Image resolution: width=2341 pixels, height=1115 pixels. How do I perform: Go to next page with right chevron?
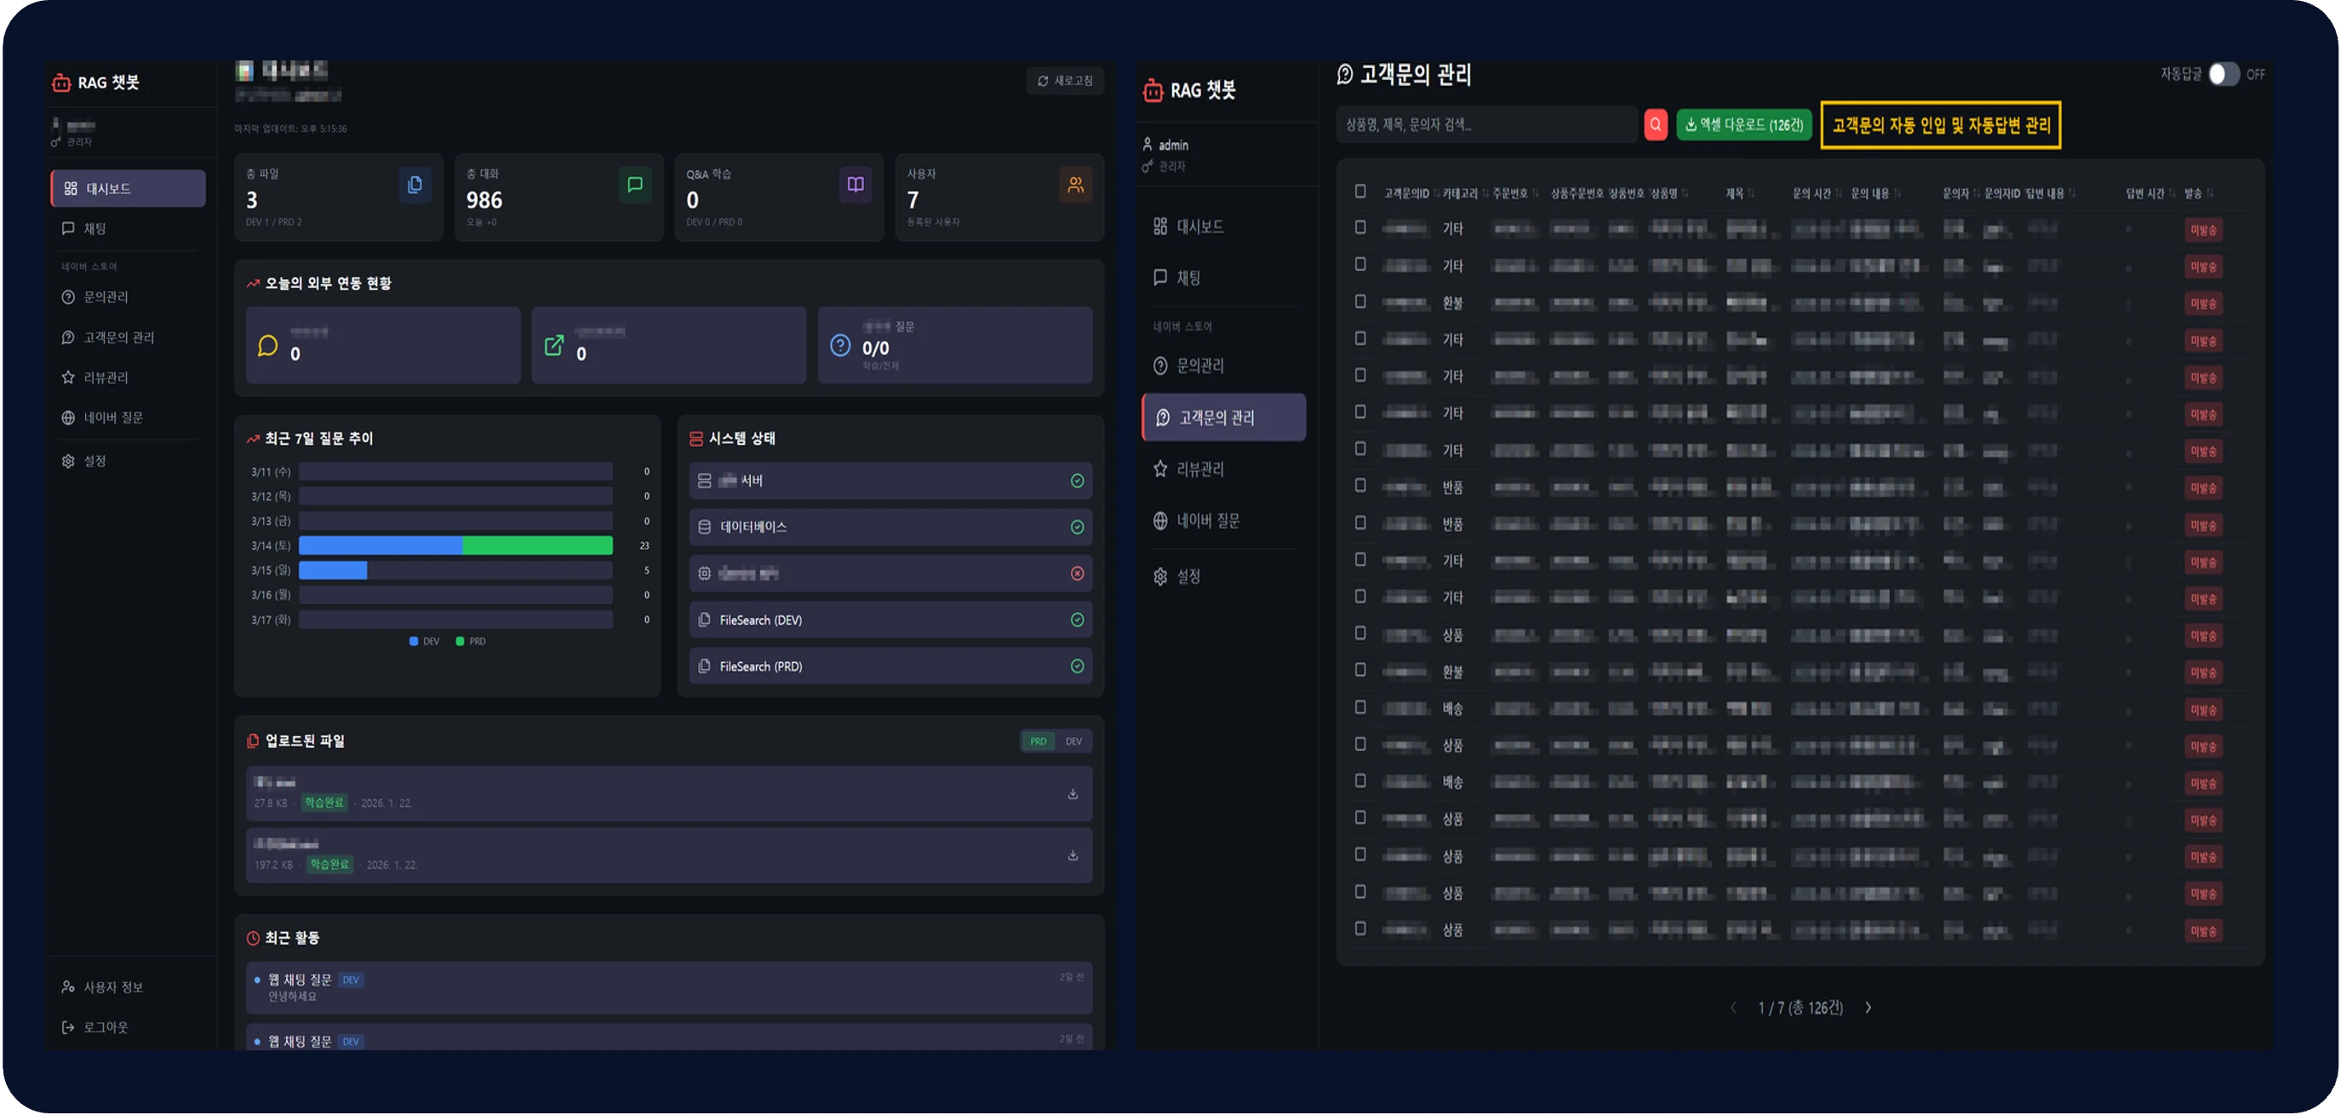1868,1009
